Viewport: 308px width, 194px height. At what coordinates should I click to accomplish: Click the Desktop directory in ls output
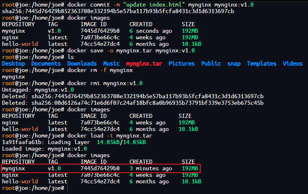(13, 63)
